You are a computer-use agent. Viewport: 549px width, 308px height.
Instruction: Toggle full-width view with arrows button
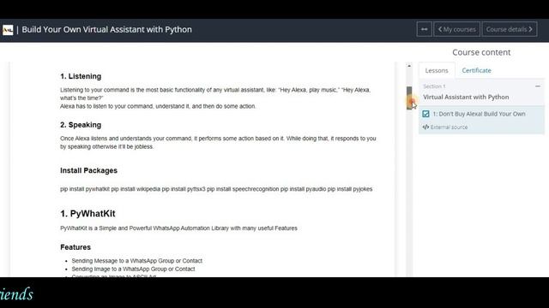tap(424, 29)
